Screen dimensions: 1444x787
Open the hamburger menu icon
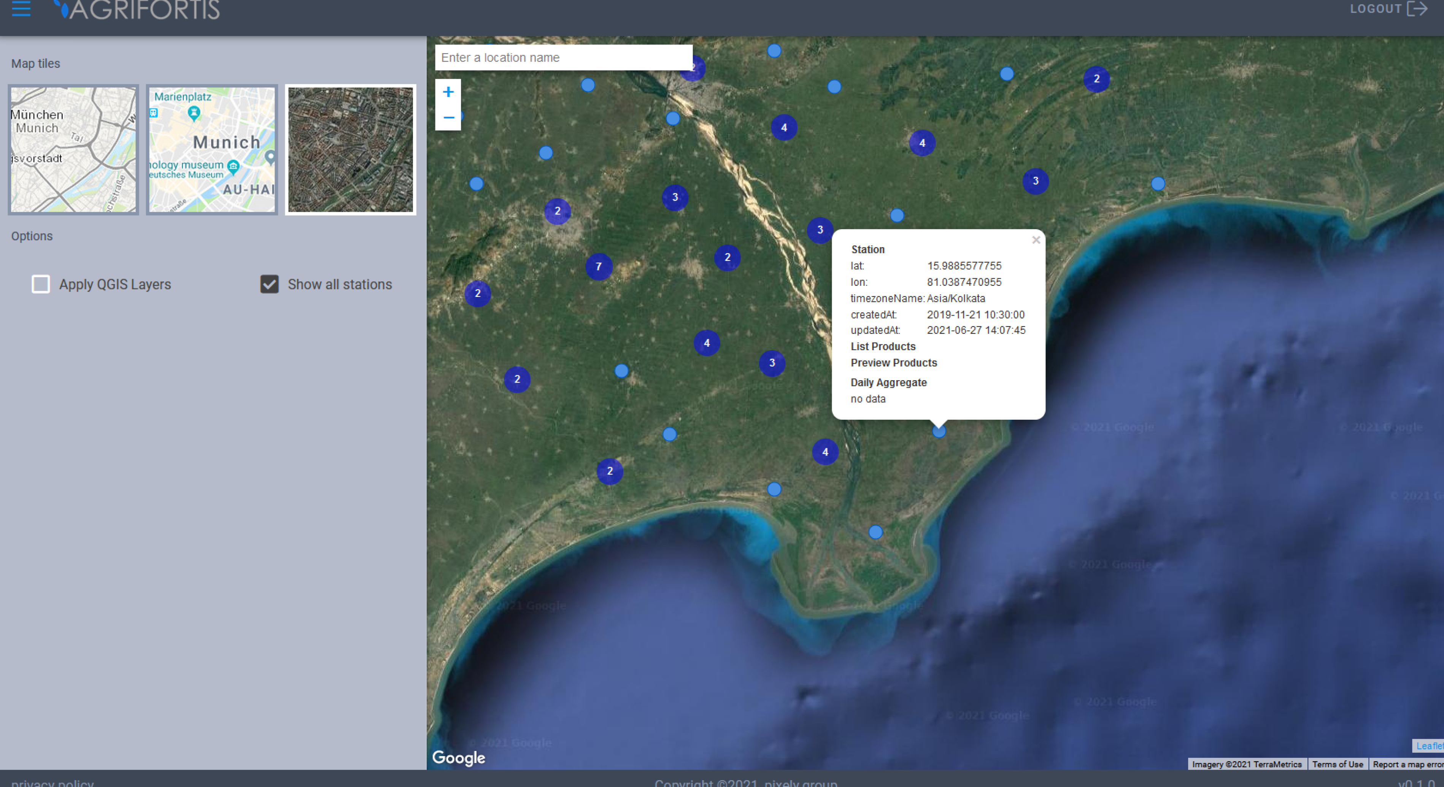[x=21, y=8]
